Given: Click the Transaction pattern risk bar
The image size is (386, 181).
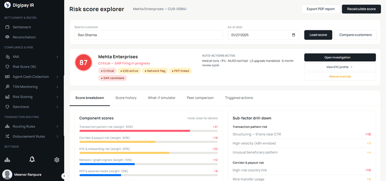Looking at the screenshot, I should coord(148,131).
